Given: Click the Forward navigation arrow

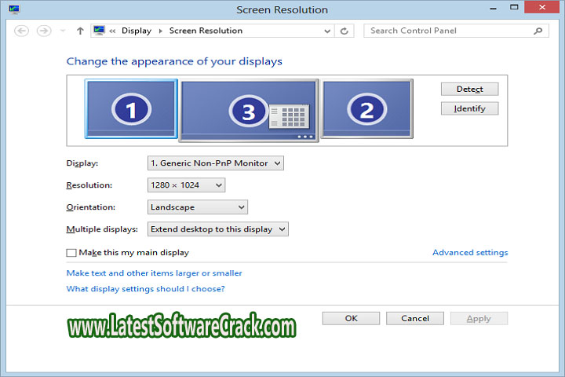Looking at the screenshot, I should point(44,31).
